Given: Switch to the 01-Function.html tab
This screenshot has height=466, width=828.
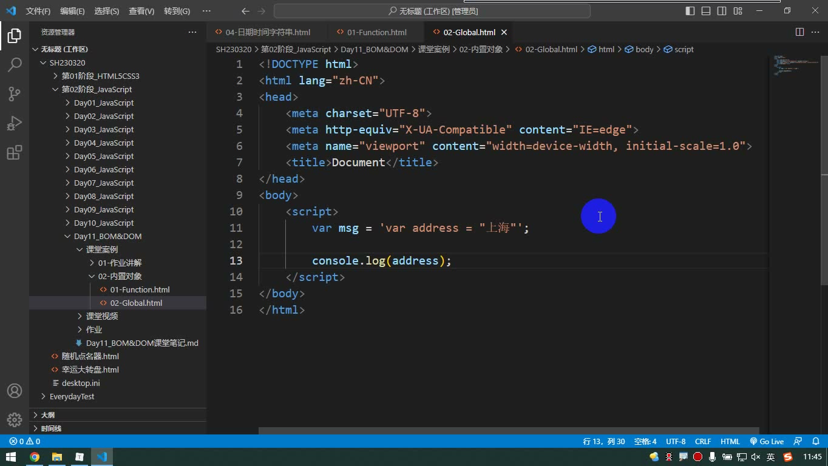Looking at the screenshot, I should [x=377, y=32].
